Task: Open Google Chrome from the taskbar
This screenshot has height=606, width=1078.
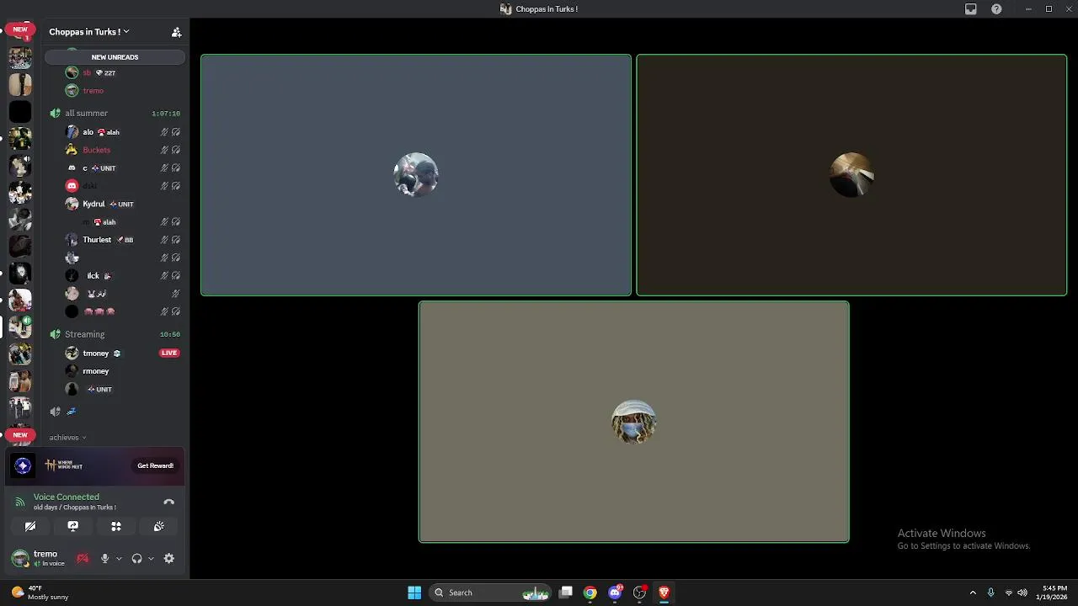Action: (590, 593)
